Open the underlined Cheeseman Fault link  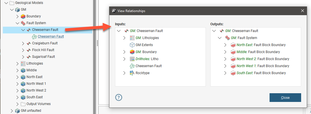pyautogui.click(x=51, y=37)
